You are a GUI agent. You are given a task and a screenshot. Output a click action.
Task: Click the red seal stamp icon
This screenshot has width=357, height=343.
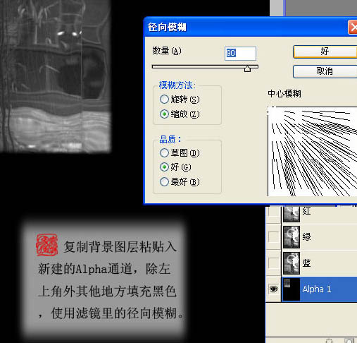point(47,245)
